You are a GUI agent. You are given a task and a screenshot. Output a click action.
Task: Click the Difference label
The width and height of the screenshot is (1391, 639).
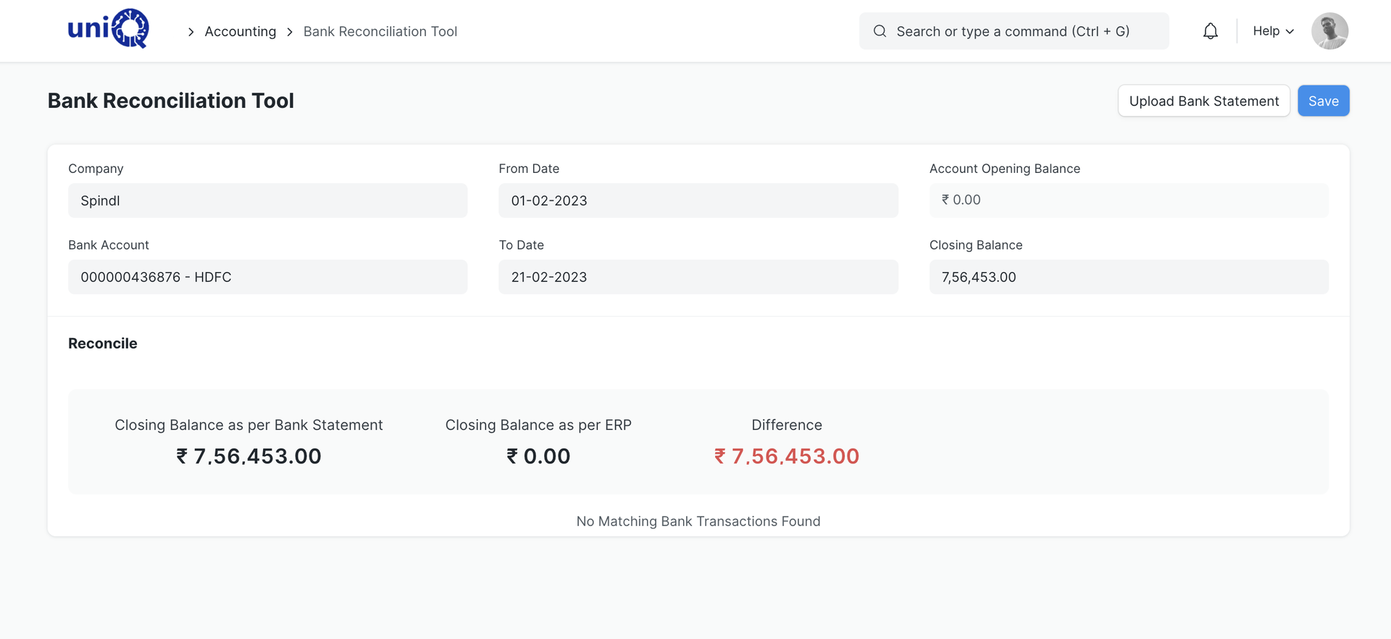pos(787,425)
